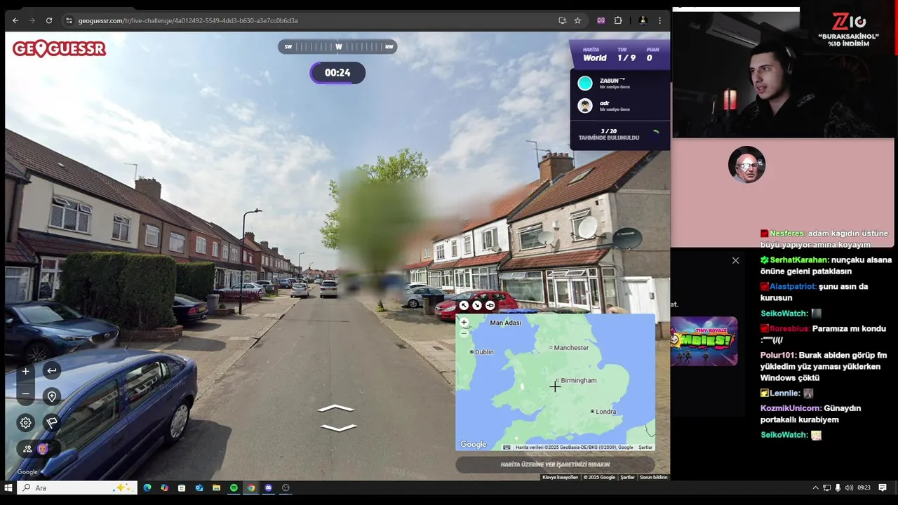Click SerhatKarahan's username in chat
The height and width of the screenshot is (505, 898).
[799, 260]
